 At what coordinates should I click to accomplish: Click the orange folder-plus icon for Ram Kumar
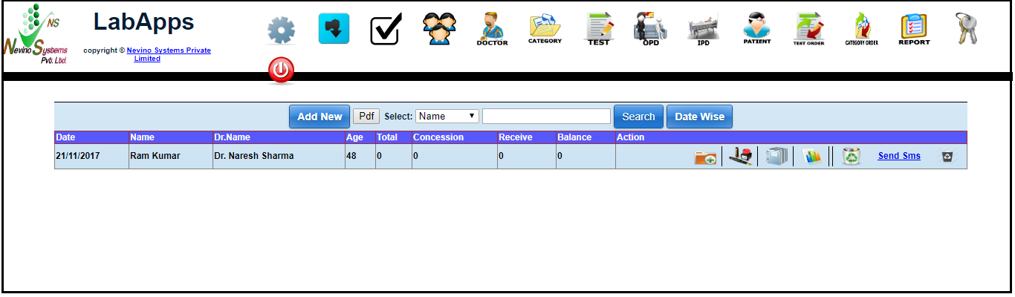click(705, 157)
